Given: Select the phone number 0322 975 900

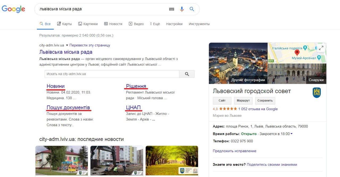Looking at the screenshot, I should (x=242, y=141).
